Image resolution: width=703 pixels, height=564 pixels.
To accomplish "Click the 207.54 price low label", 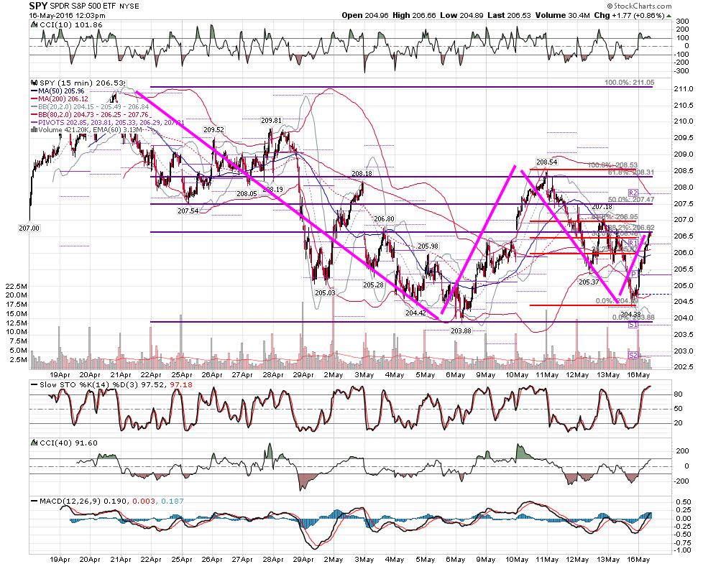I will tap(188, 211).
